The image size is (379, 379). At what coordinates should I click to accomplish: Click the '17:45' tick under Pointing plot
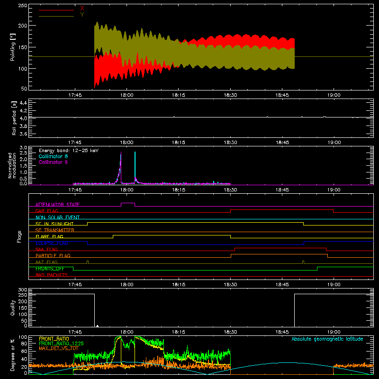click(75, 95)
